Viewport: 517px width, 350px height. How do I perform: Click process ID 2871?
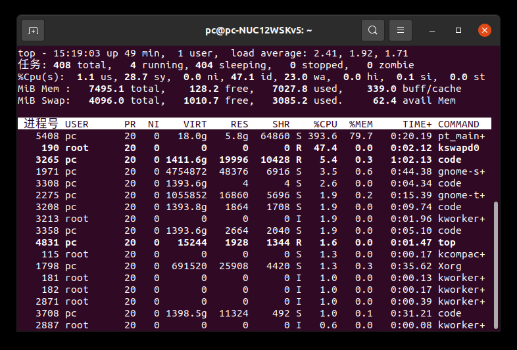coord(47,301)
